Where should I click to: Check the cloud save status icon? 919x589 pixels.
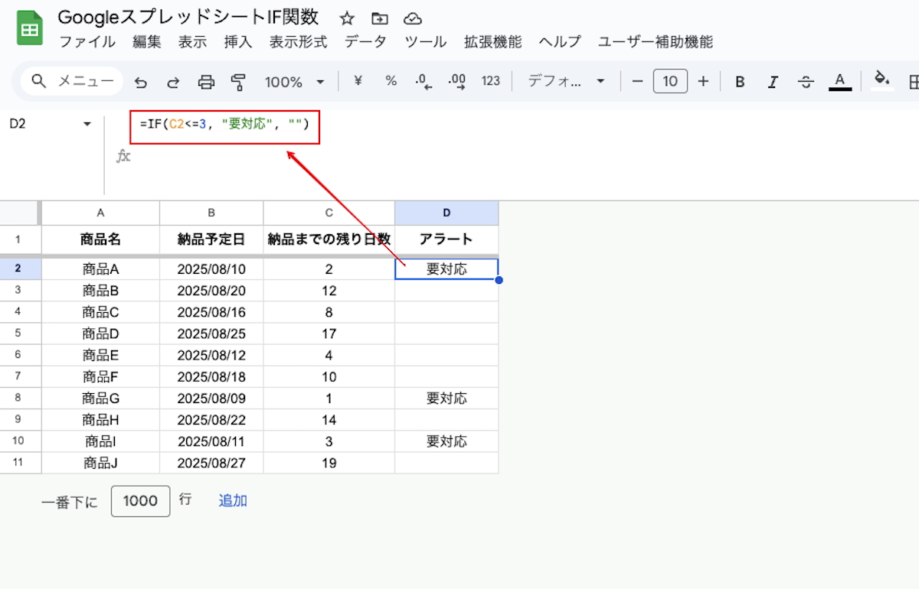tap(412, 18)
